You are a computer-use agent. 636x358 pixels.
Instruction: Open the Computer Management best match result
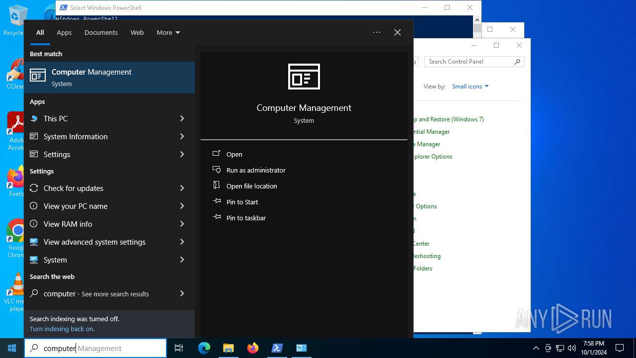point(109,77)
